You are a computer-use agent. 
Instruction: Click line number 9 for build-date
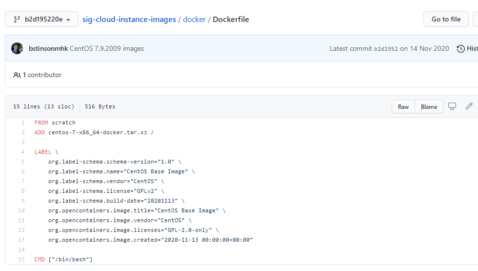point(22,201)
